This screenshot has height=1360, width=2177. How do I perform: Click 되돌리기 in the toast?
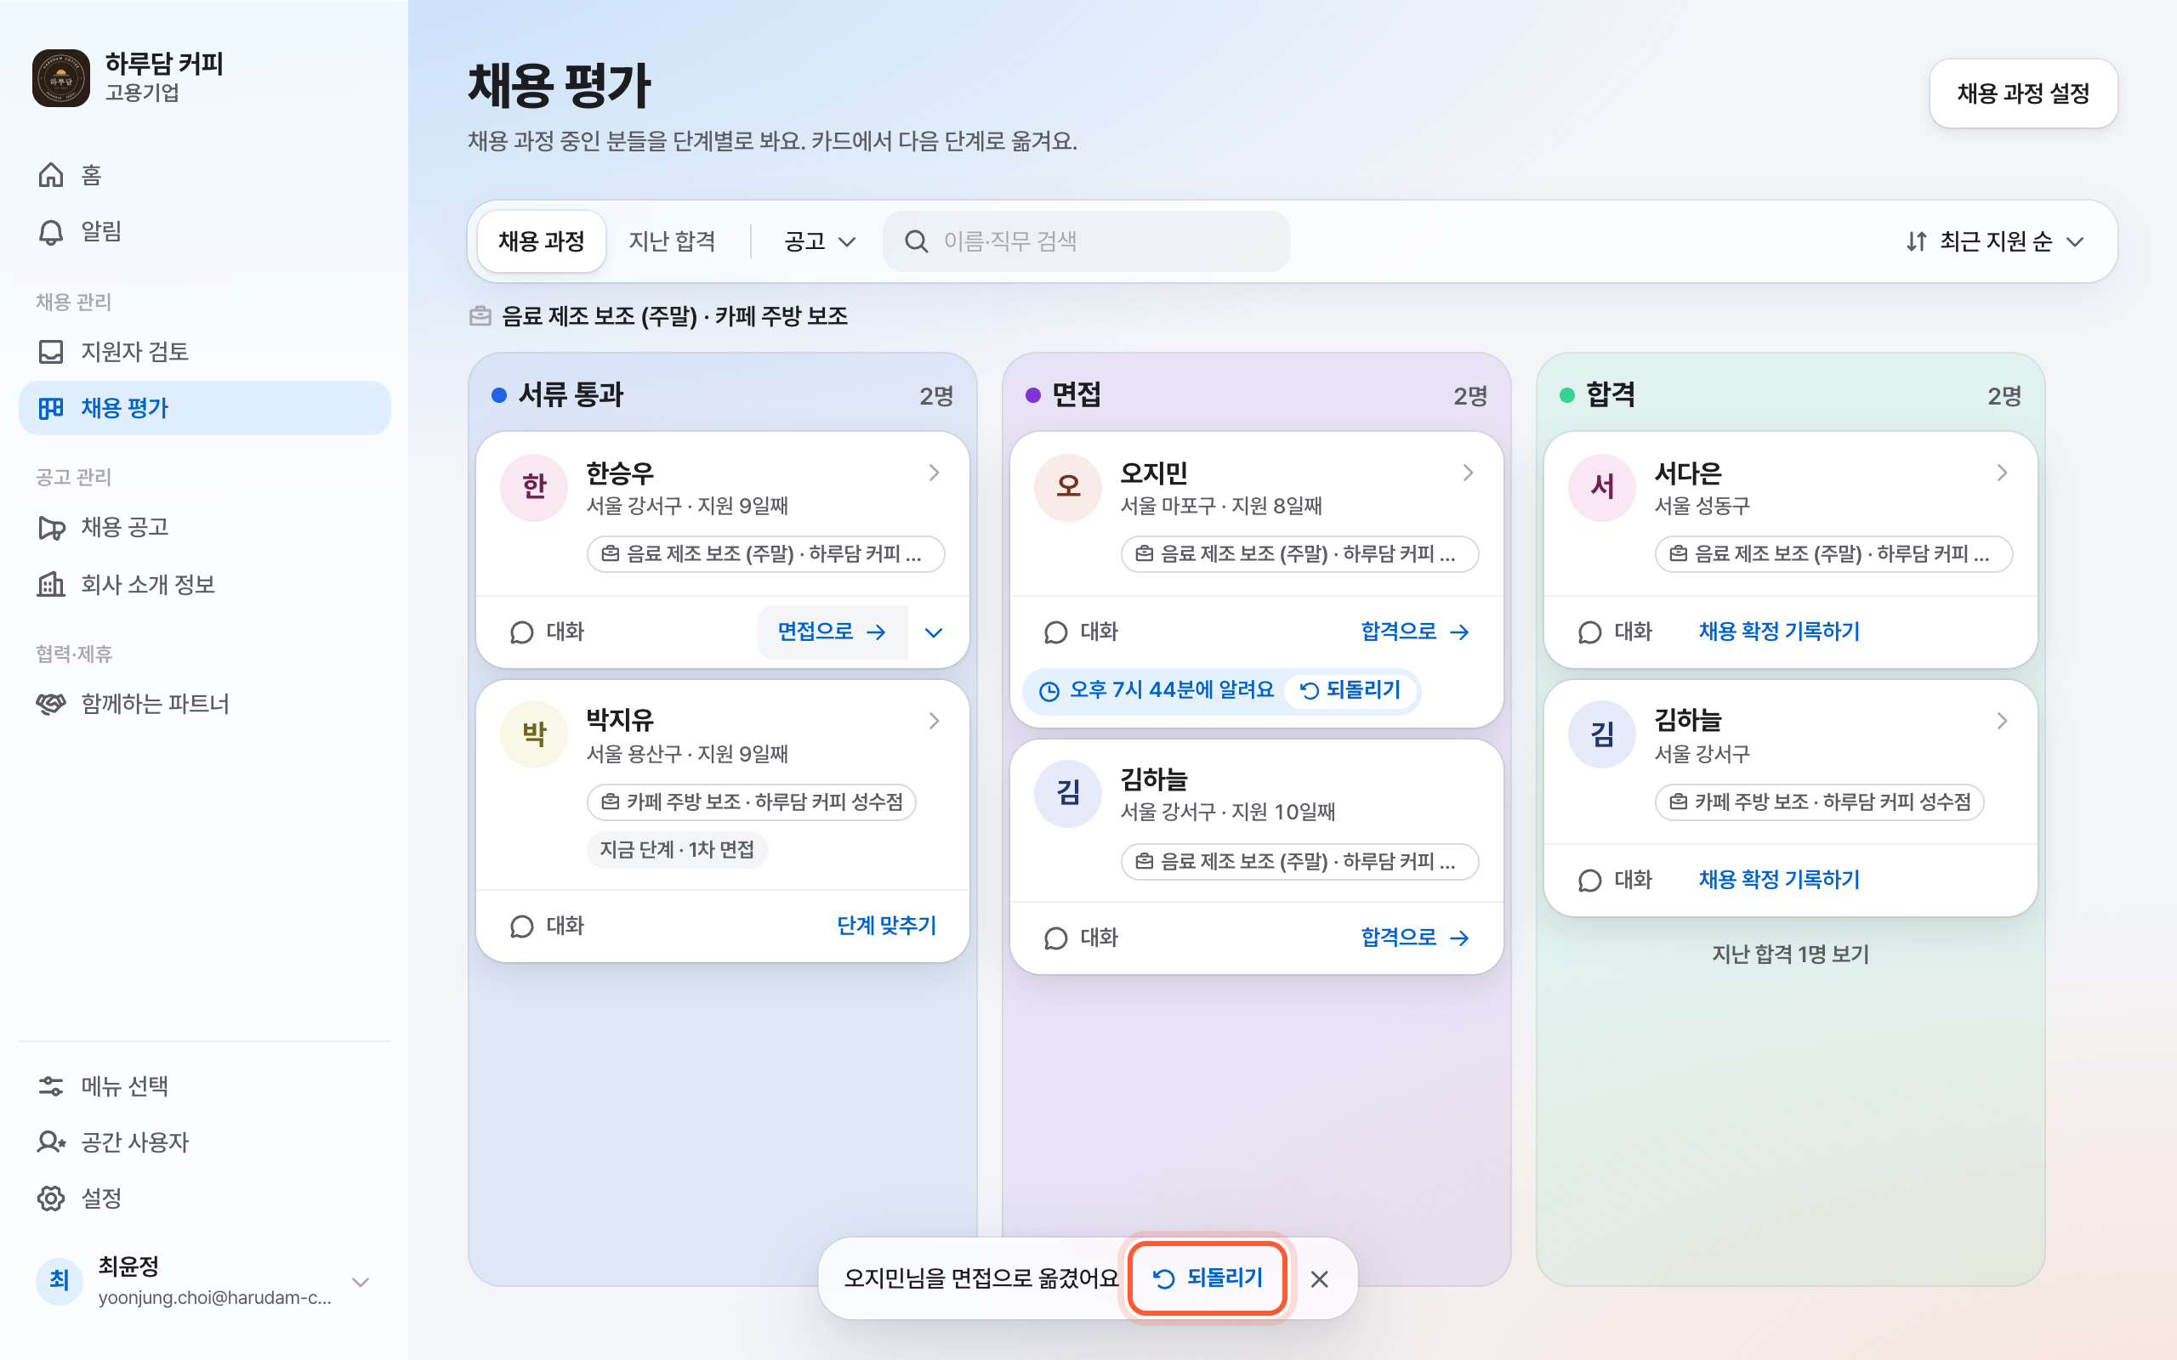[1208, 1278]
